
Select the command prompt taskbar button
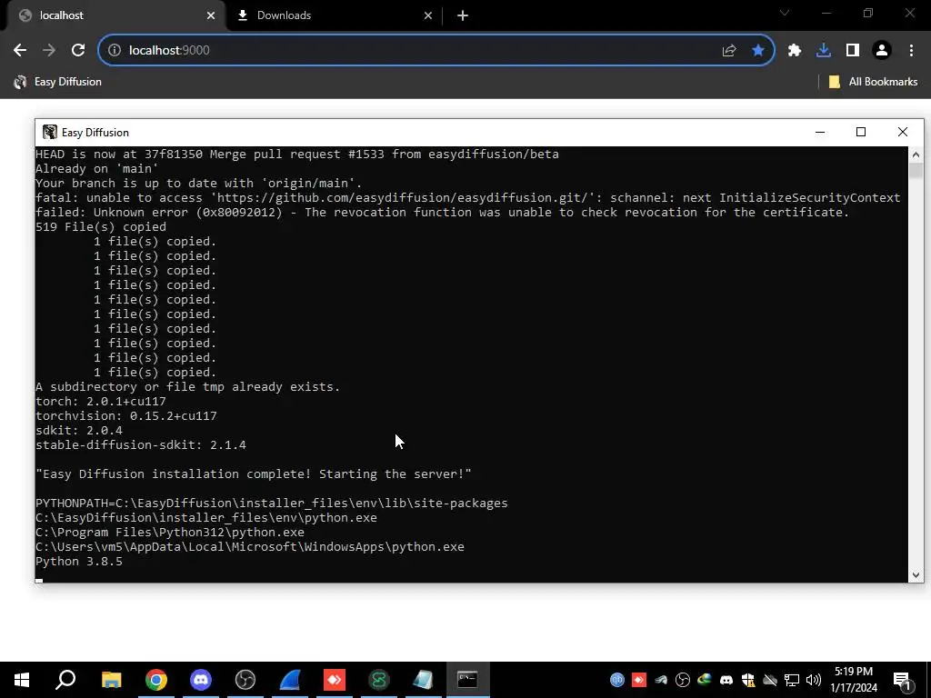click(468, 680)
